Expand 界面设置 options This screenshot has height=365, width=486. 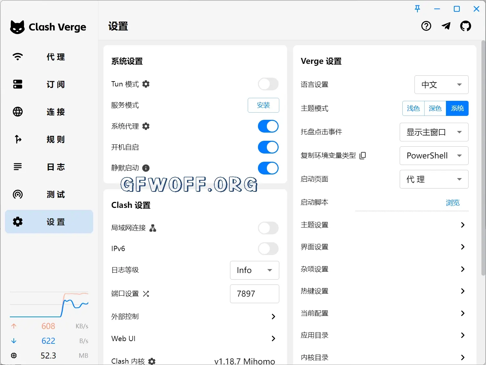(384, 247)
